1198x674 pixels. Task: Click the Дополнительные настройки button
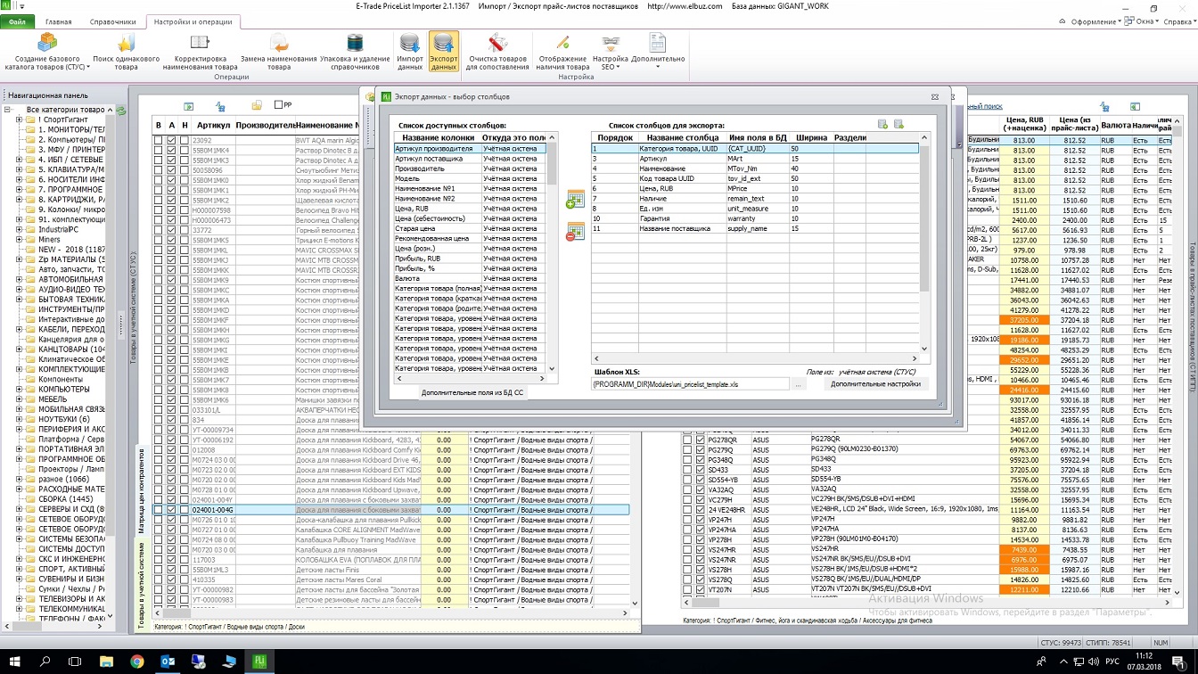(874, 384)
